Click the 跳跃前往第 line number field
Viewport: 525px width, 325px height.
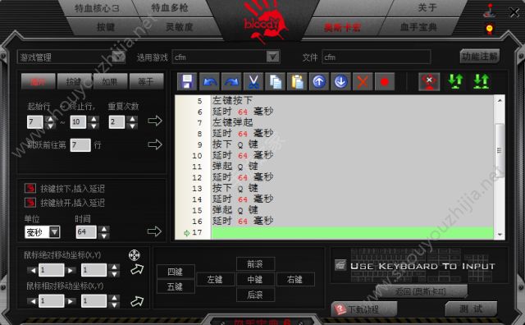pyautogui.click(x=80, y=145)
